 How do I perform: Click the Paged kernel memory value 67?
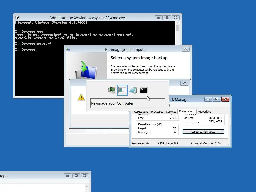coord(174,129)
